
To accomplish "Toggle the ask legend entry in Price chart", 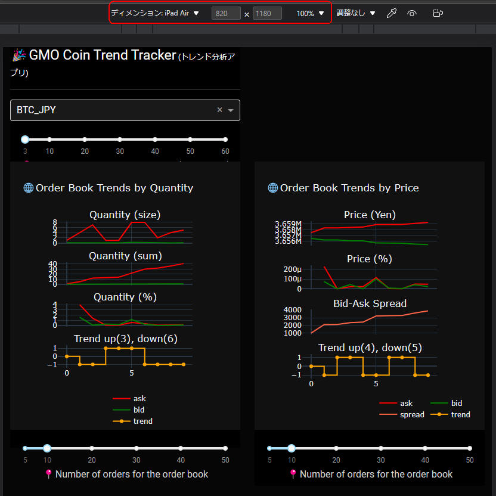I will tap(396, 404).
